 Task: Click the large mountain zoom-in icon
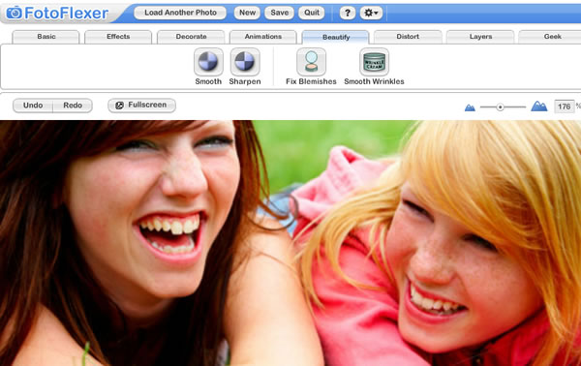point(538,107)
